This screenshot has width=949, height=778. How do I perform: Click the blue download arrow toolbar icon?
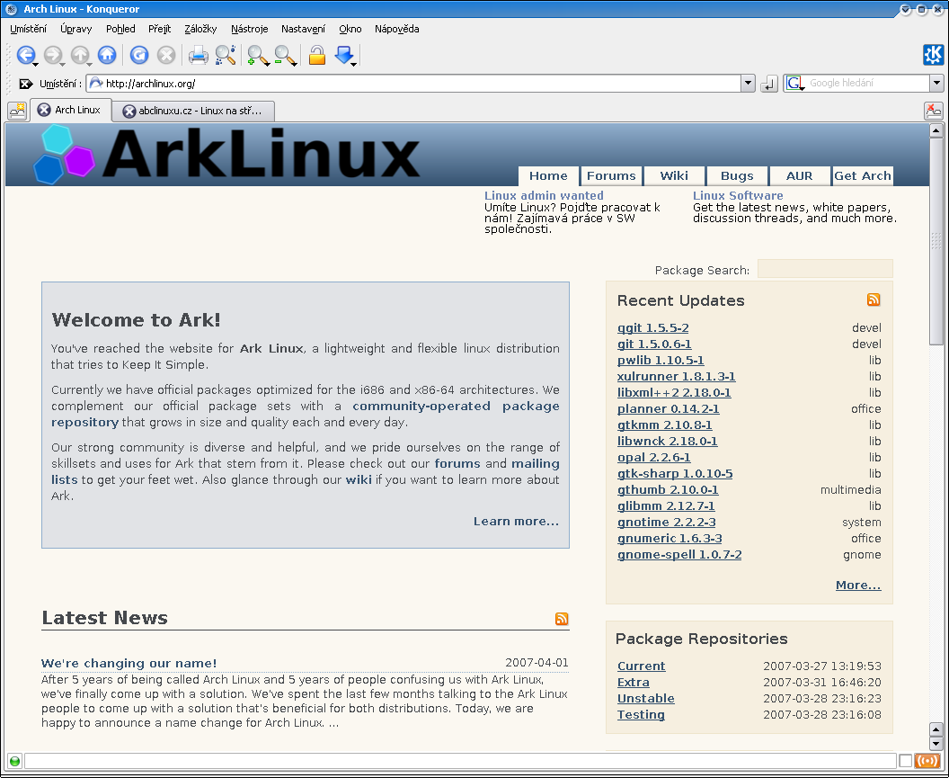[x=344, y=55]
